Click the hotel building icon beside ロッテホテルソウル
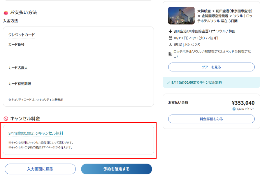This screenshot has height=179, width=267. point(170,54)
